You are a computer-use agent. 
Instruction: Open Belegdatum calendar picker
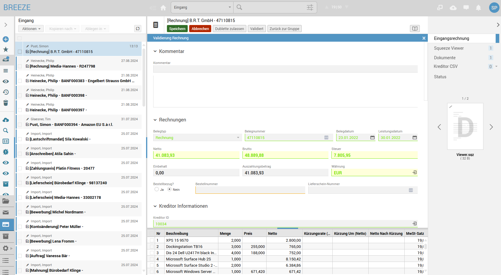pyautogui.click(x=372, y=137)
